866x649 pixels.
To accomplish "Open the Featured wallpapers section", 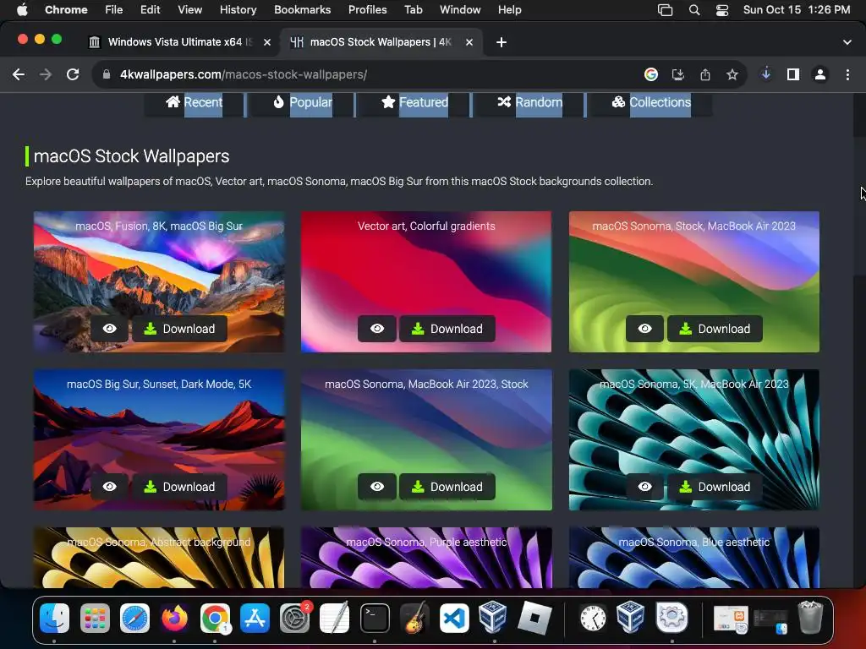I will tap(414, 102).
